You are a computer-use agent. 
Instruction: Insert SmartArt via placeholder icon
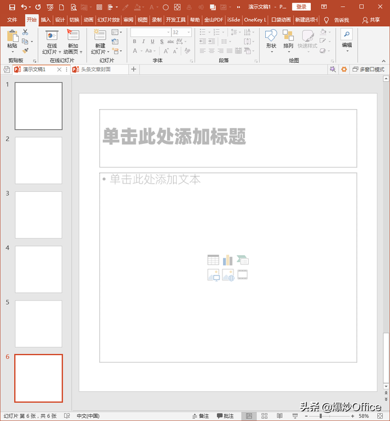243,260
